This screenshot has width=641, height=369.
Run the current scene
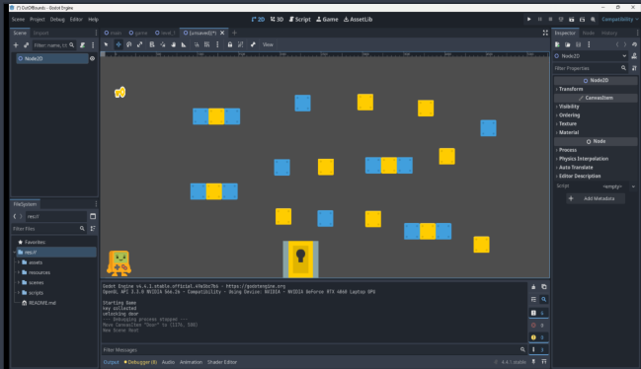click(x=572, y=19)
